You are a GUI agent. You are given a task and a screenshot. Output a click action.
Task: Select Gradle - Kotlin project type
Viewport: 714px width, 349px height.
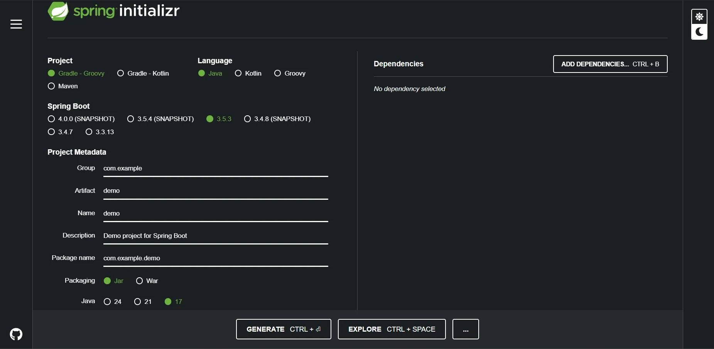[x=143, y=73]
